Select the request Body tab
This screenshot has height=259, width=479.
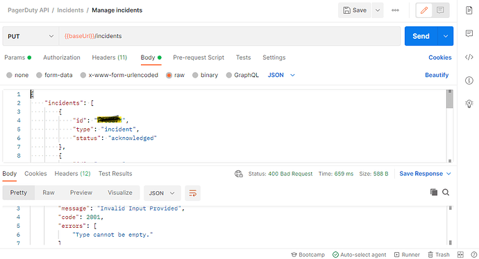point(151,57)
